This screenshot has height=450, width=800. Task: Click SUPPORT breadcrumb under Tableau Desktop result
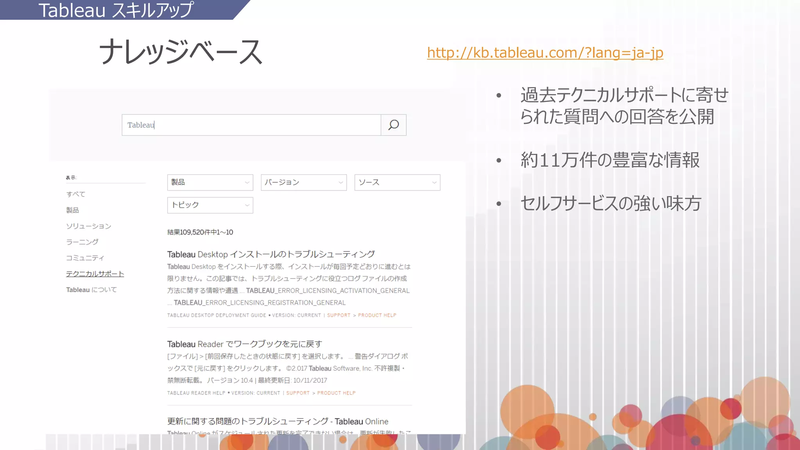pos(339,315)
